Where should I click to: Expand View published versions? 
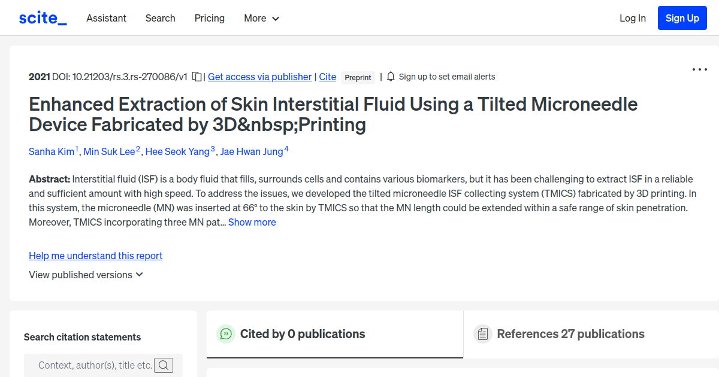pyautogui.click(x=86, y=275)
